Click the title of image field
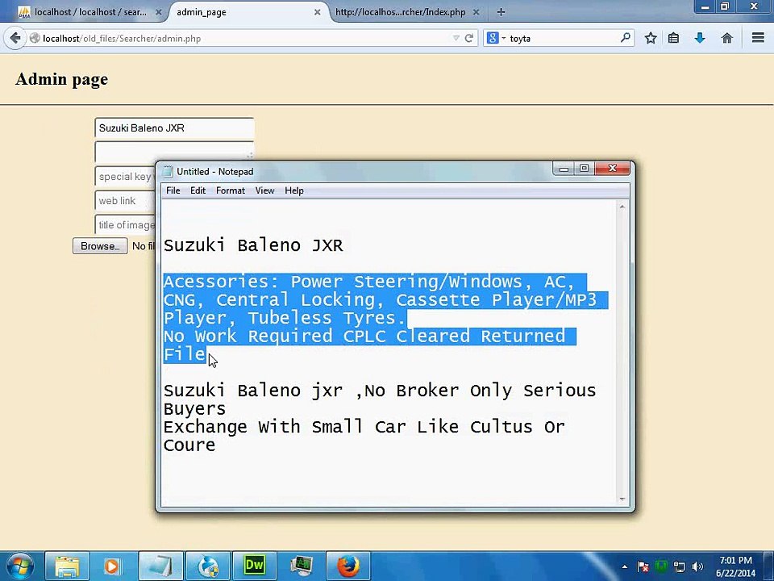 (x=126, y=225)
